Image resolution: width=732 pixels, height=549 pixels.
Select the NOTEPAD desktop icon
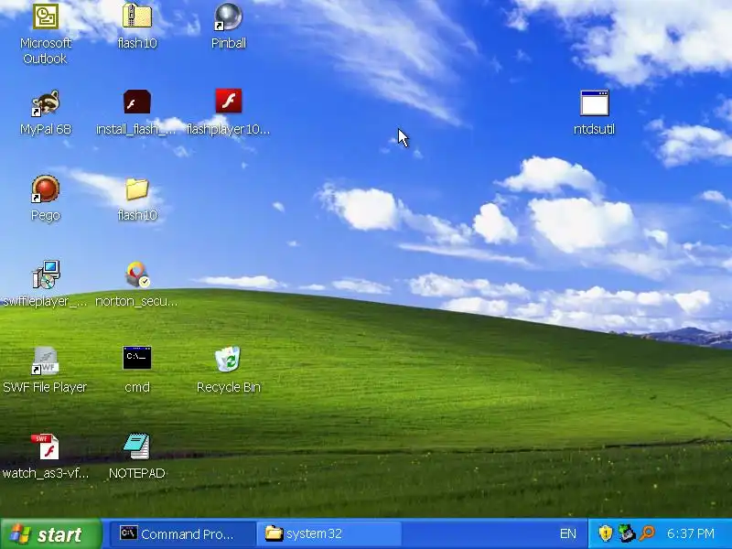pyautogui.click(x=136, y=447)
